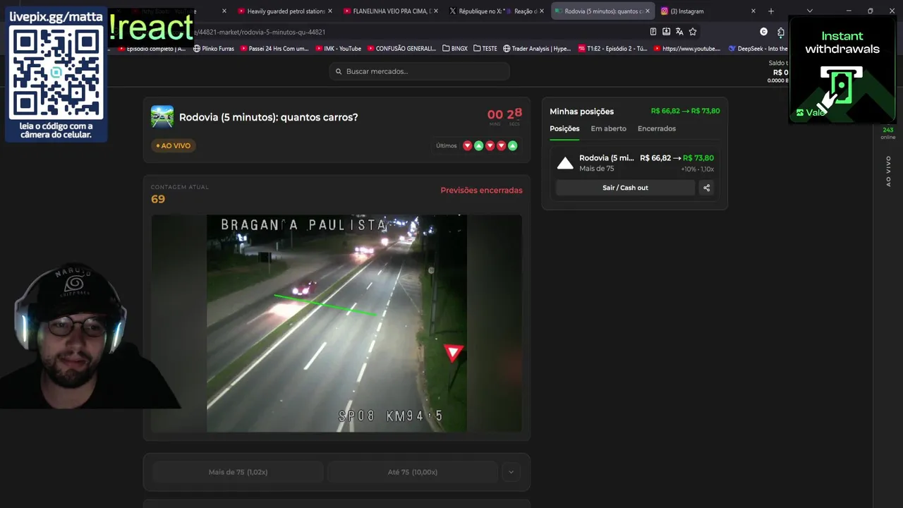Click the 243 online counter
Viewport: 903px width, 508px height.
point(887,133)
